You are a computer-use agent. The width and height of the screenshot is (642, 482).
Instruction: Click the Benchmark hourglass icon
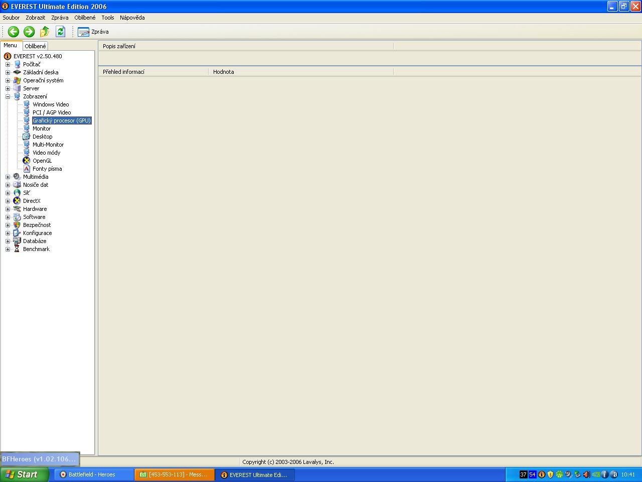click(x=17, y=249)
